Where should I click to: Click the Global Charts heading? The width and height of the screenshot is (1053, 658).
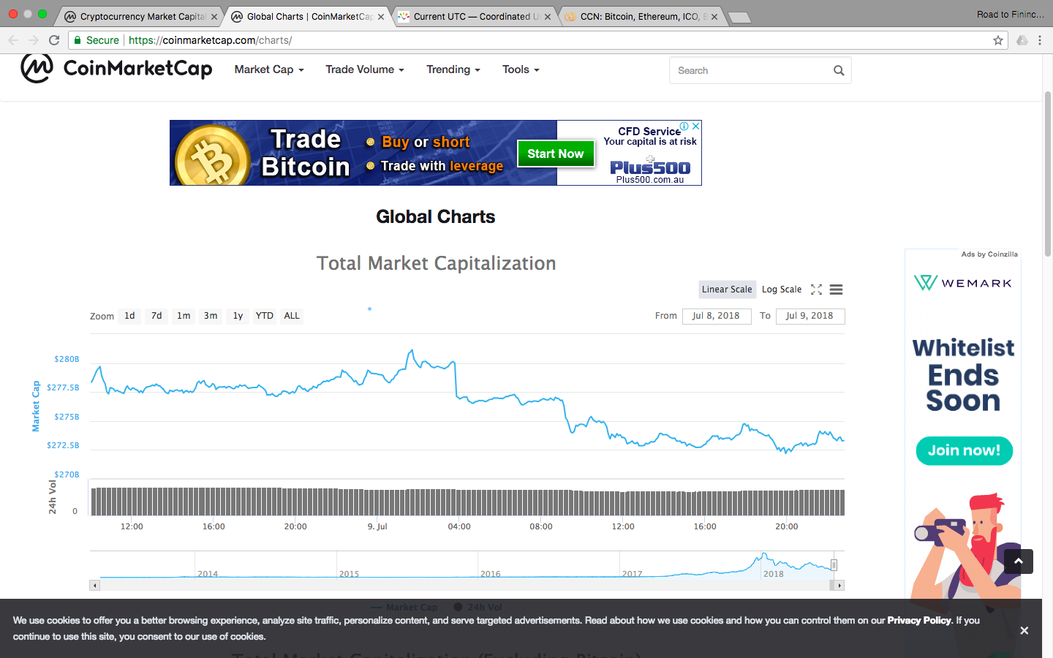tap(436, 216)
